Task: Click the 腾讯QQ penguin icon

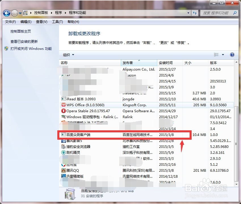Action: click(x=63, y=170)
